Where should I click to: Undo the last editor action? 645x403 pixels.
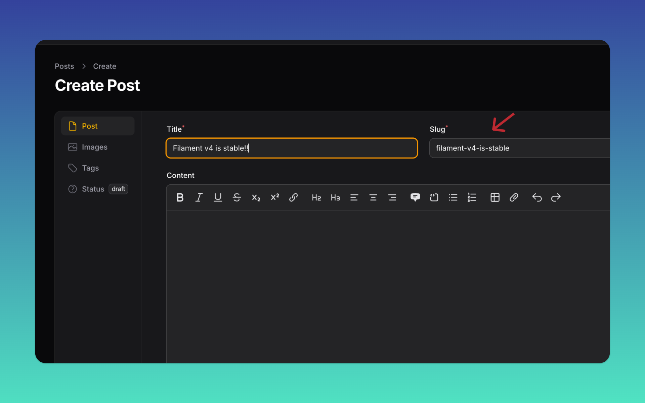(537, 197)
